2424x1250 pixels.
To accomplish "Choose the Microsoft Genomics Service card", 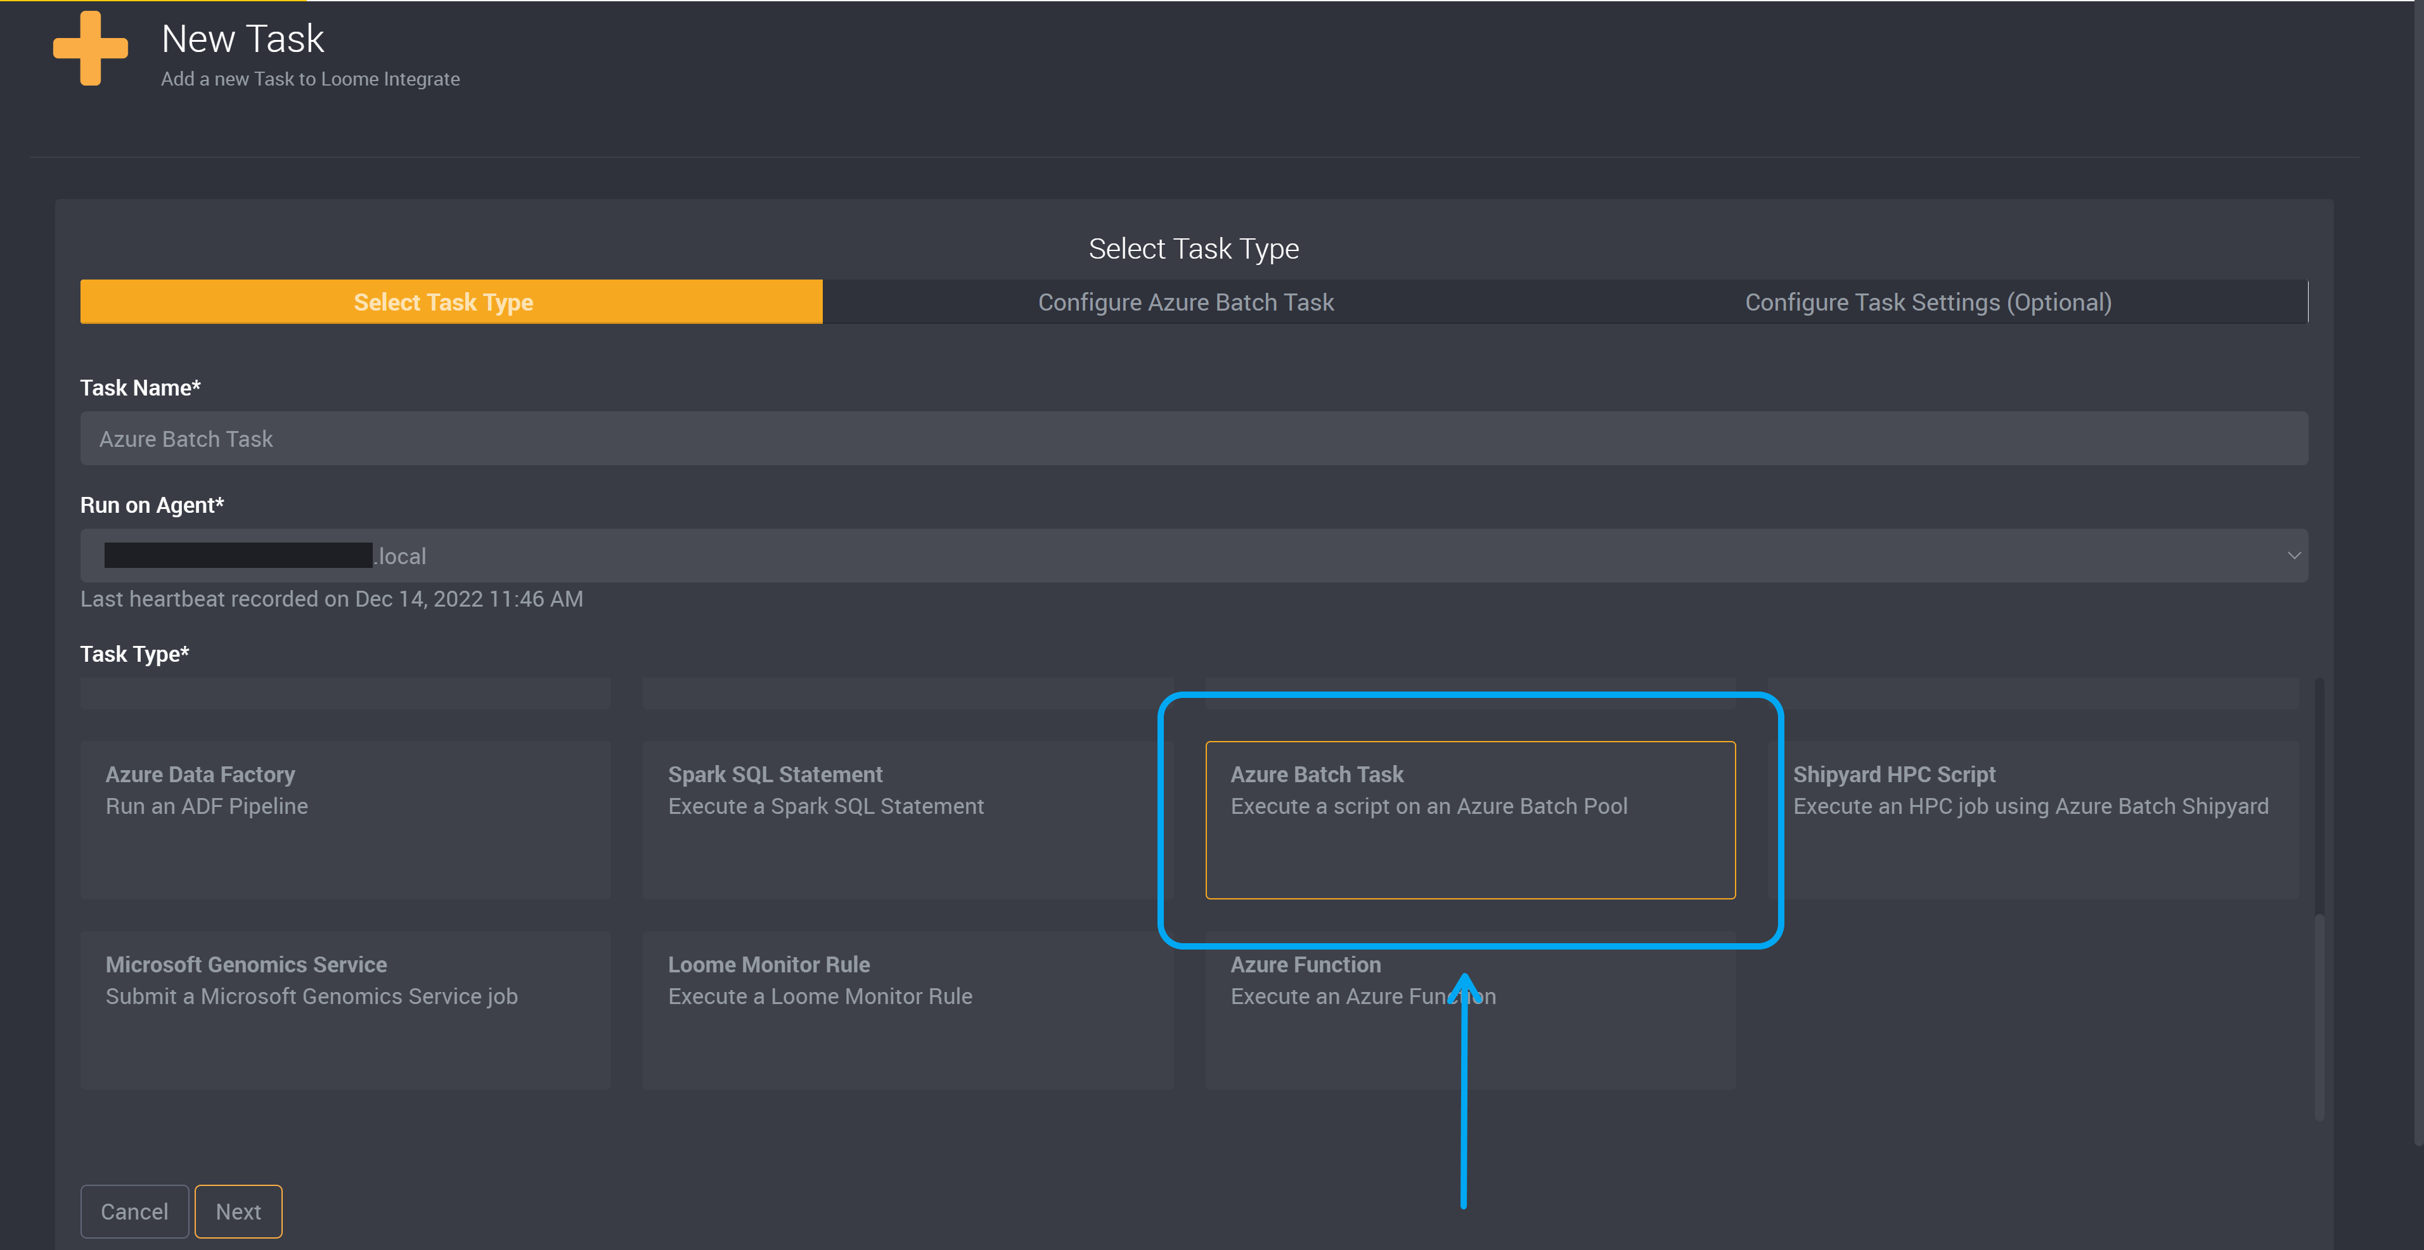I will [x=345, y=1010].
